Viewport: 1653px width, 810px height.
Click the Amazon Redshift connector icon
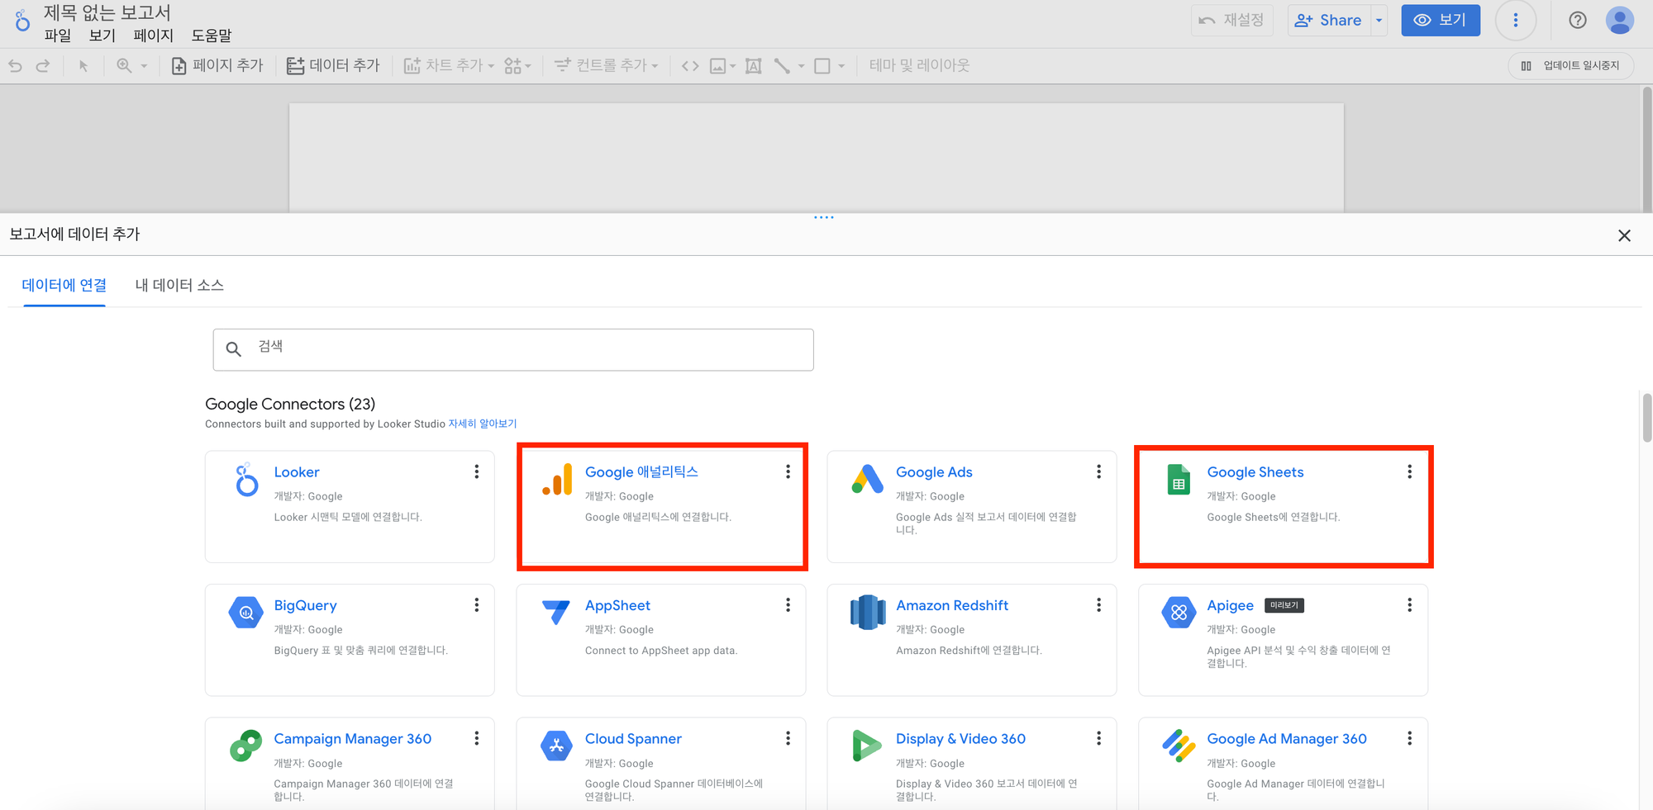point(867,613)
